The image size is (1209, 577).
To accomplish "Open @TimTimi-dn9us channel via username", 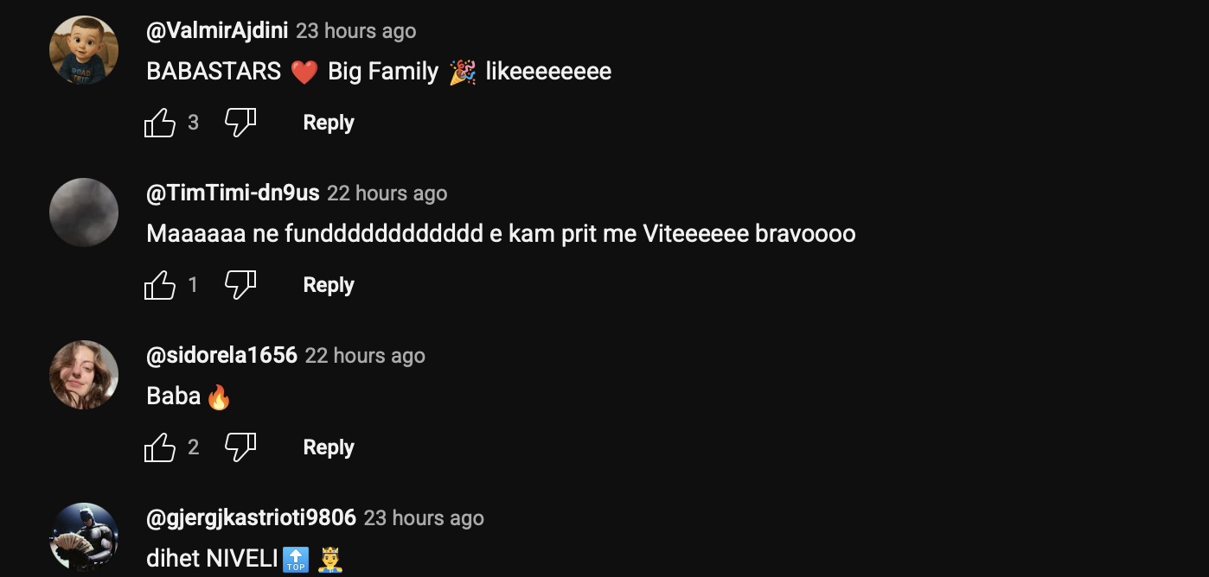I will 233,193.
